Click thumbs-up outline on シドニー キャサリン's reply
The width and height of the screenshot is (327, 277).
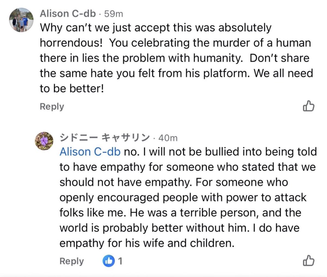point(308,261)
